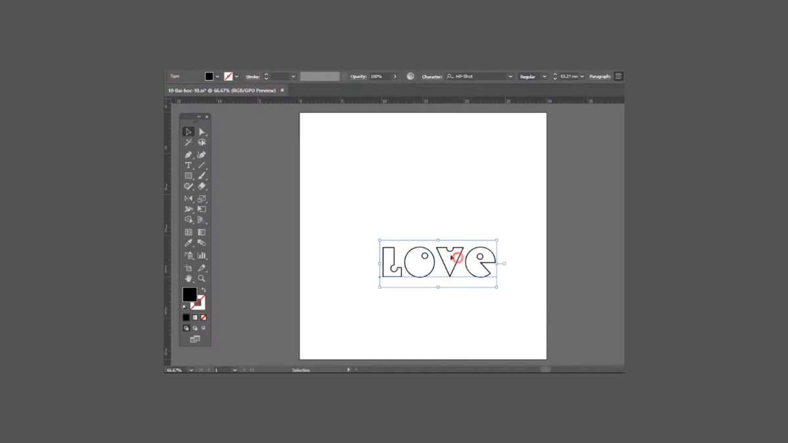Select the Type tool
This screenshot has width=788, height=443.
188,165
